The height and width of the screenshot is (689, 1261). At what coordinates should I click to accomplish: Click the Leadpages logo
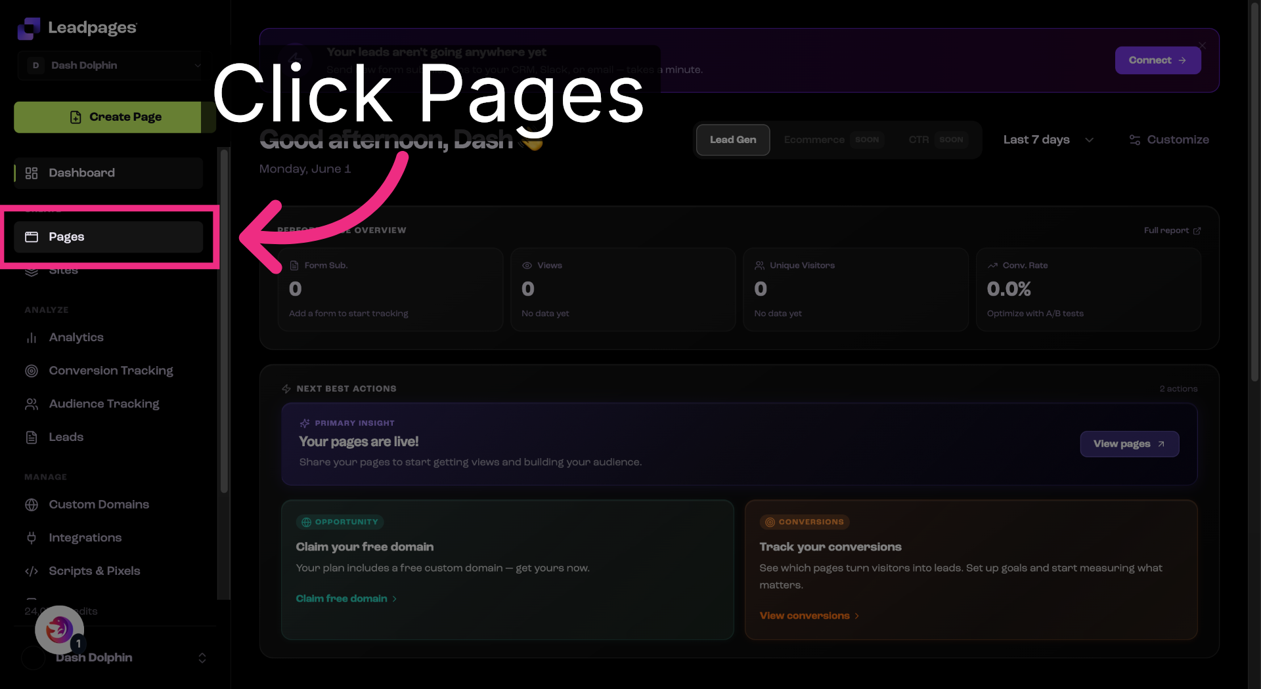77,28
